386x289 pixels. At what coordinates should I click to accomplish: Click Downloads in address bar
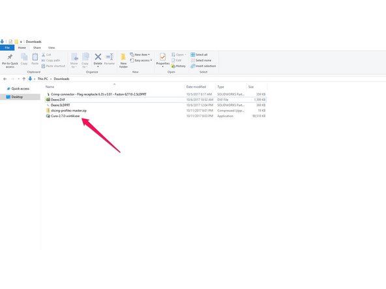tap(61, 79)
